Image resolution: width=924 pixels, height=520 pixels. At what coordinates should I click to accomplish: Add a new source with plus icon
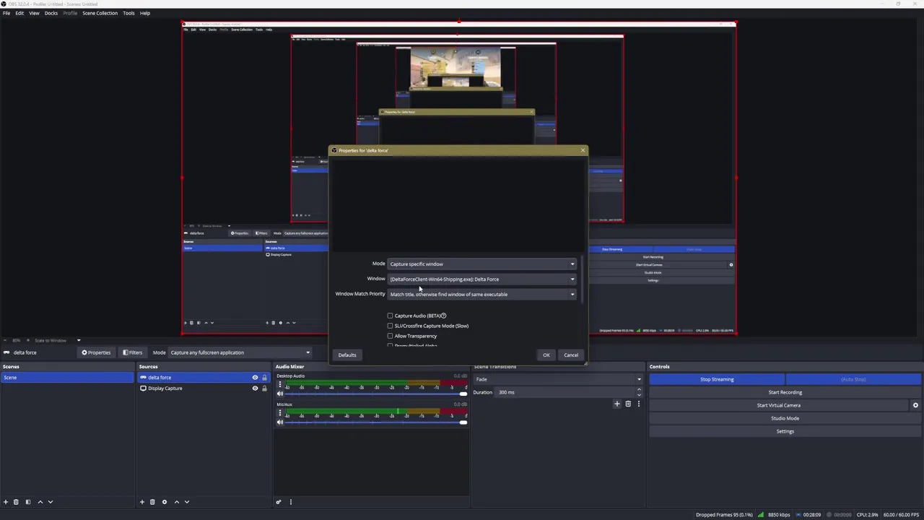point(142,502)
